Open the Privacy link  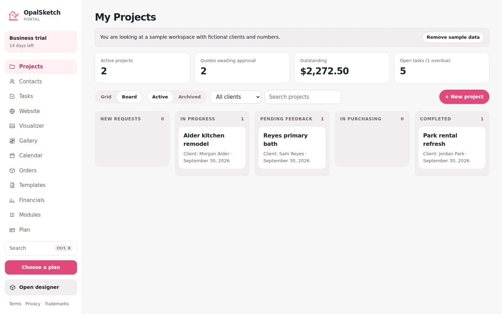click(33, 304)
